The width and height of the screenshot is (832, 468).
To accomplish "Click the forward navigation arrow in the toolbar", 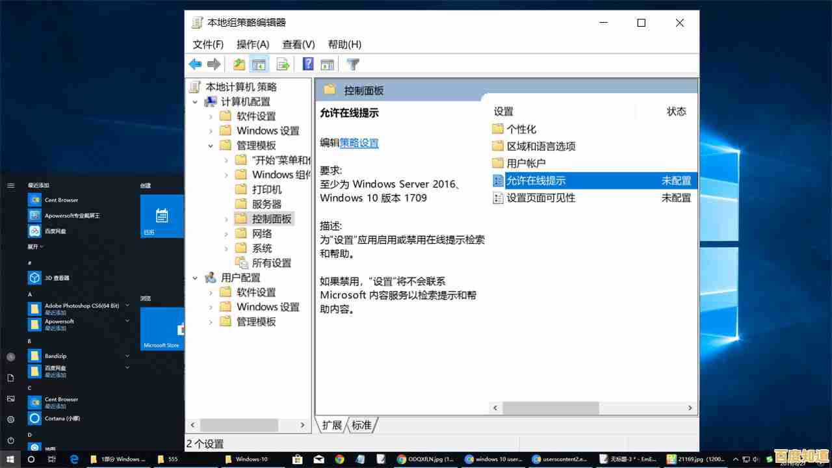I will click(213, 64).
